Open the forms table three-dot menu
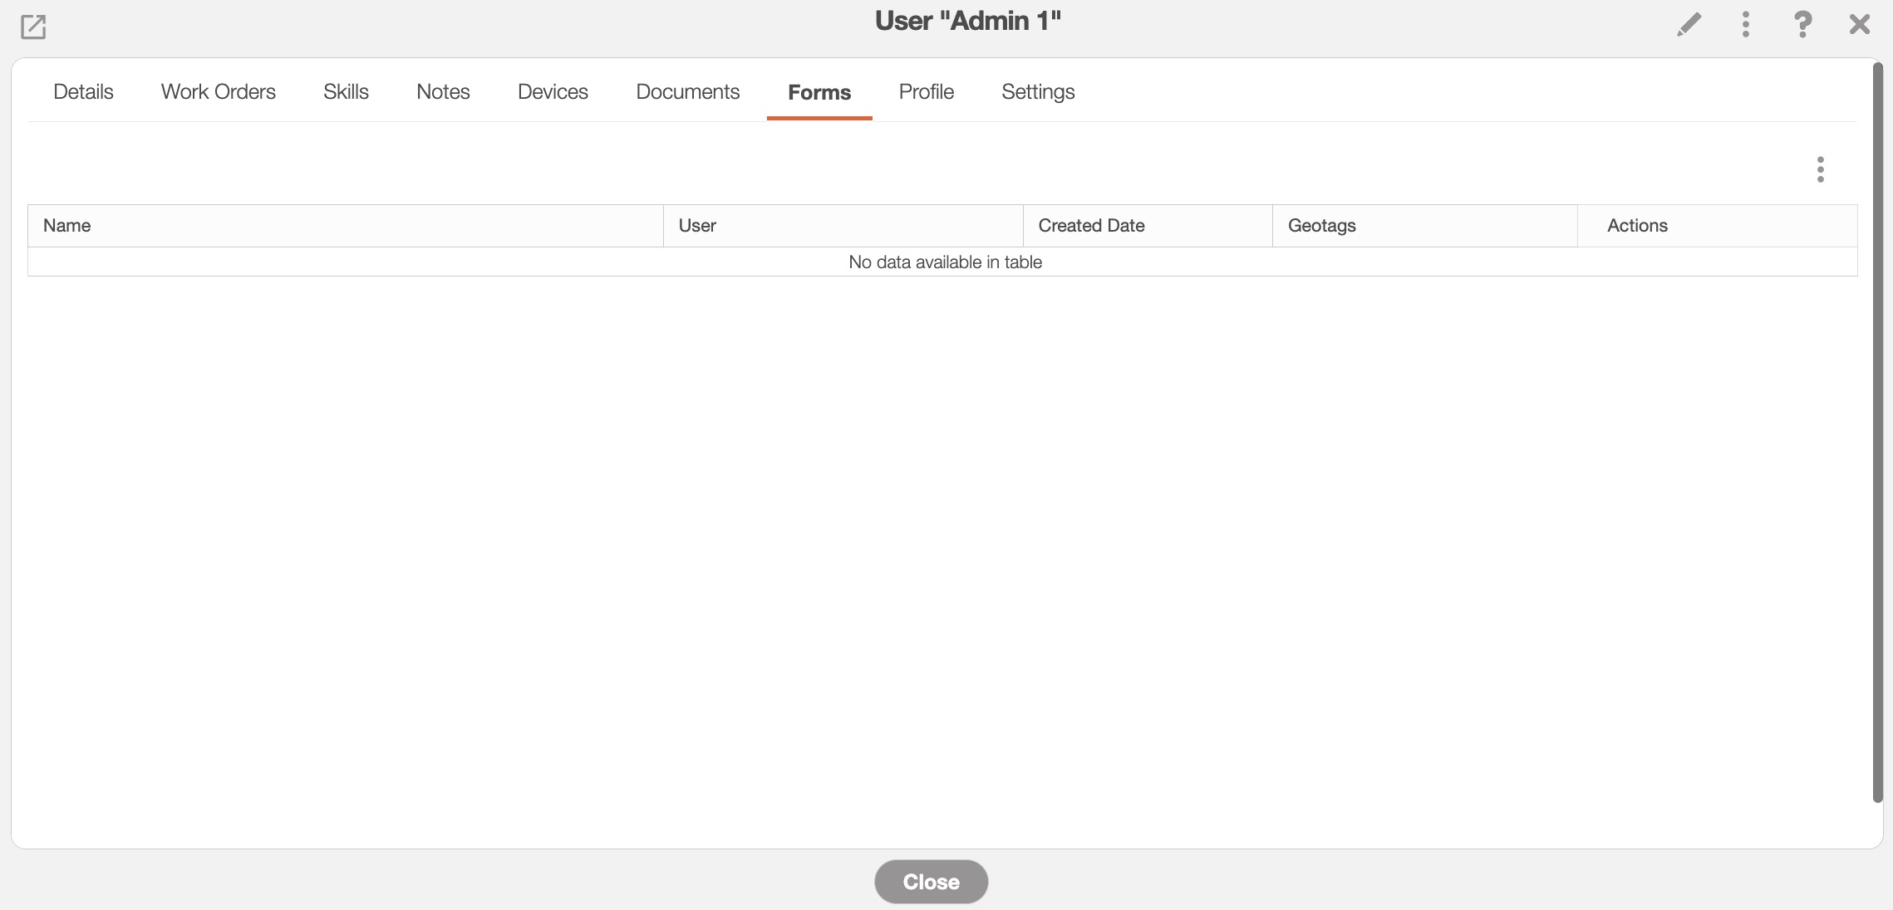Image resolution: width=1893 pixels, height=910 pixels. pos(1820,169)
